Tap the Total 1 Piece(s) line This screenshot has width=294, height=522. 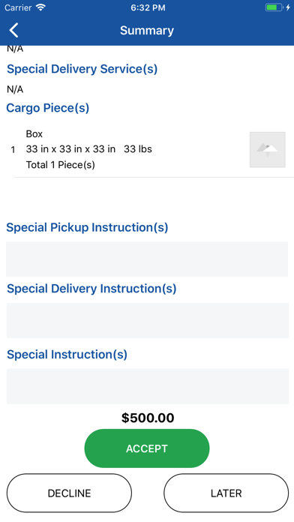[60, 165]
